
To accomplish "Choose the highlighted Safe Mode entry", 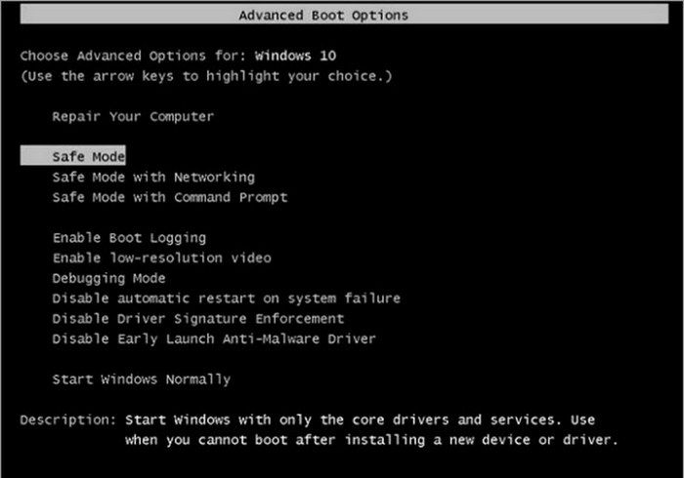I will click(x=73, y=155).
